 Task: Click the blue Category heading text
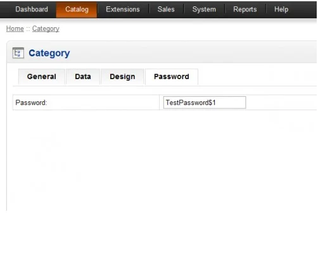(49, 53)
